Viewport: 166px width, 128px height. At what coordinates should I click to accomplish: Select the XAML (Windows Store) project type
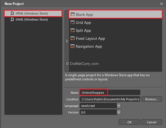(x=33, y=20)
